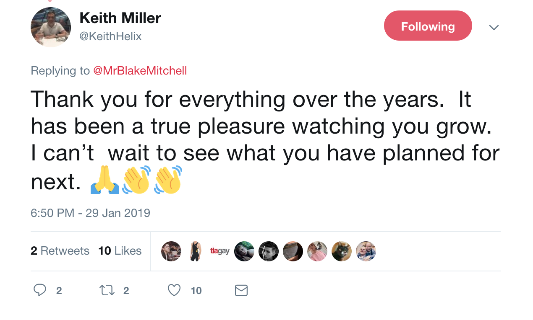The width and height of the screenshot is (533, 320).
Task: Click the cat photo liker avatar
Action: (342, 251)
